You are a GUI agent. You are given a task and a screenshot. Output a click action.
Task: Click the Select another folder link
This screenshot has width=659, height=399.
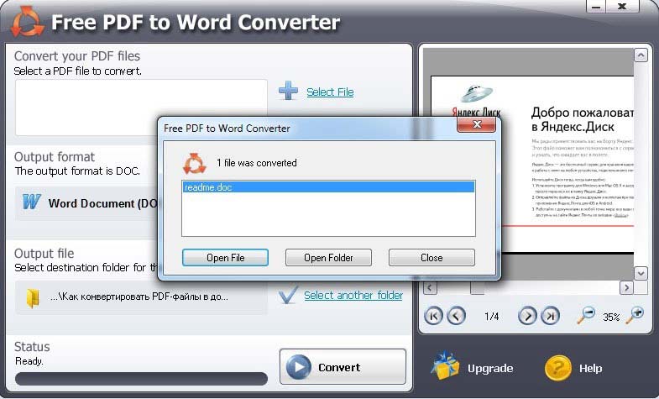(x=353, y=295)
